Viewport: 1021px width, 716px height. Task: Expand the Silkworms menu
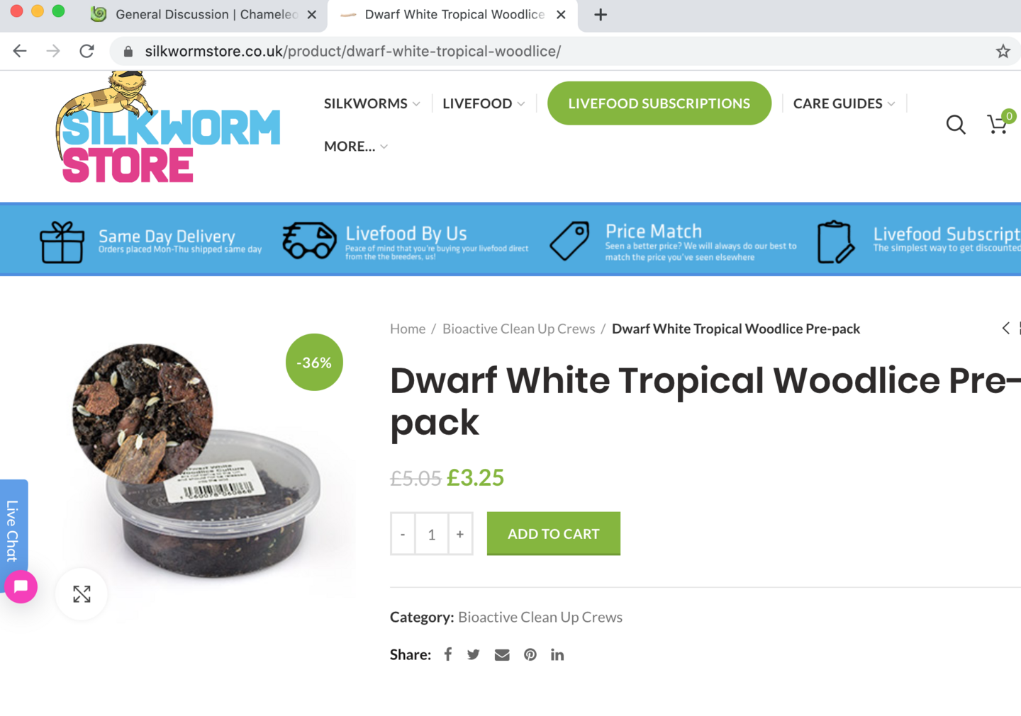coord(372,103)
